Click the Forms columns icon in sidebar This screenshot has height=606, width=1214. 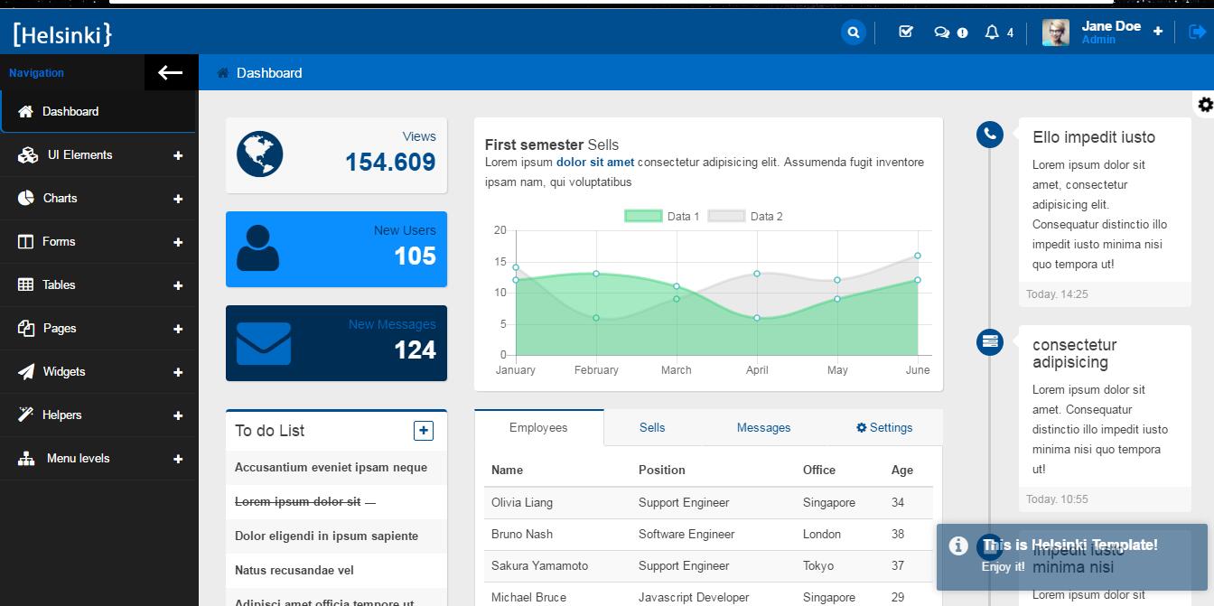[25, 242]
